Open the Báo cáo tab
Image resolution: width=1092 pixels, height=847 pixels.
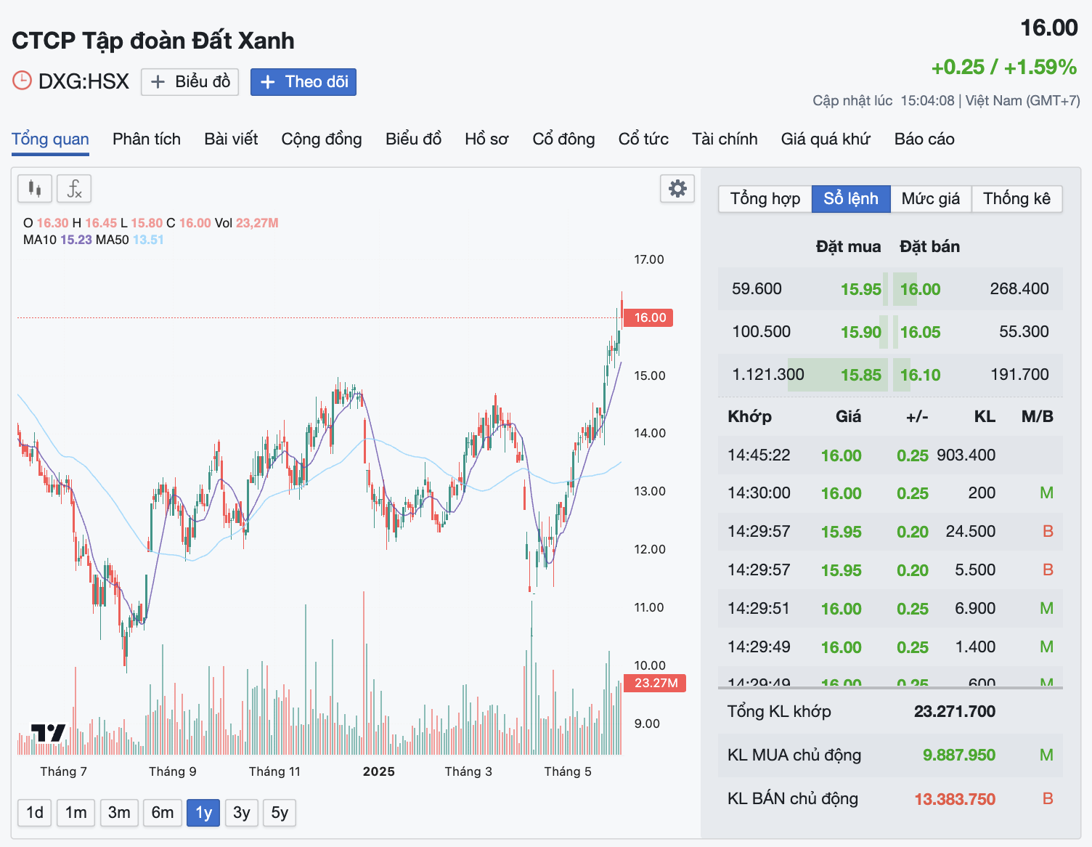coord(924,139)
